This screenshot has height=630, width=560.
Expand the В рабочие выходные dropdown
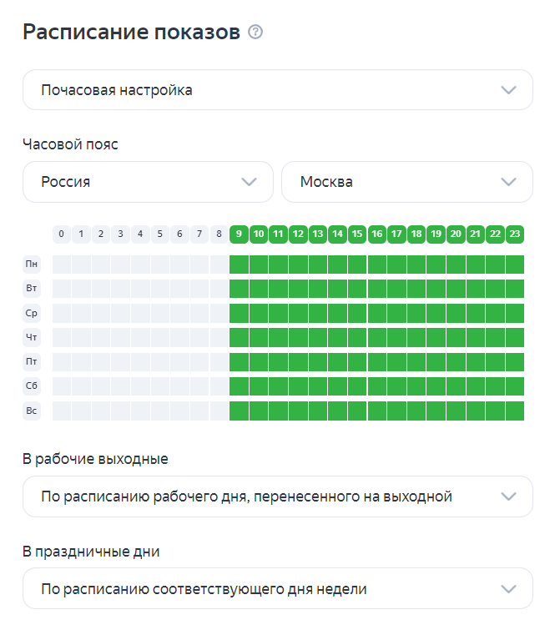click(x=278, y=496)
